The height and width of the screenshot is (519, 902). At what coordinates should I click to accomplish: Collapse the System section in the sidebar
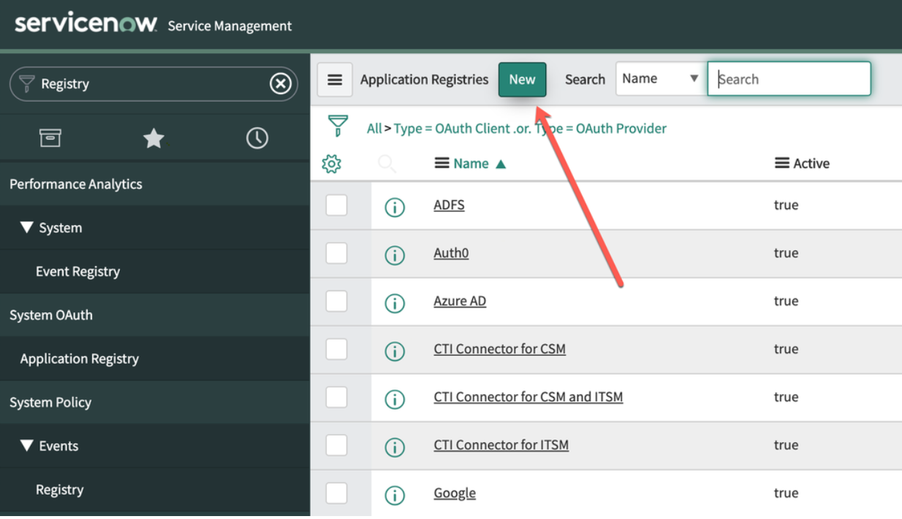[28, 227]
